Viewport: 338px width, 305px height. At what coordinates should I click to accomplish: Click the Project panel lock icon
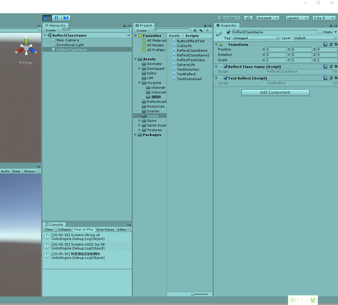pyautogui.click(x=205, y=26)
